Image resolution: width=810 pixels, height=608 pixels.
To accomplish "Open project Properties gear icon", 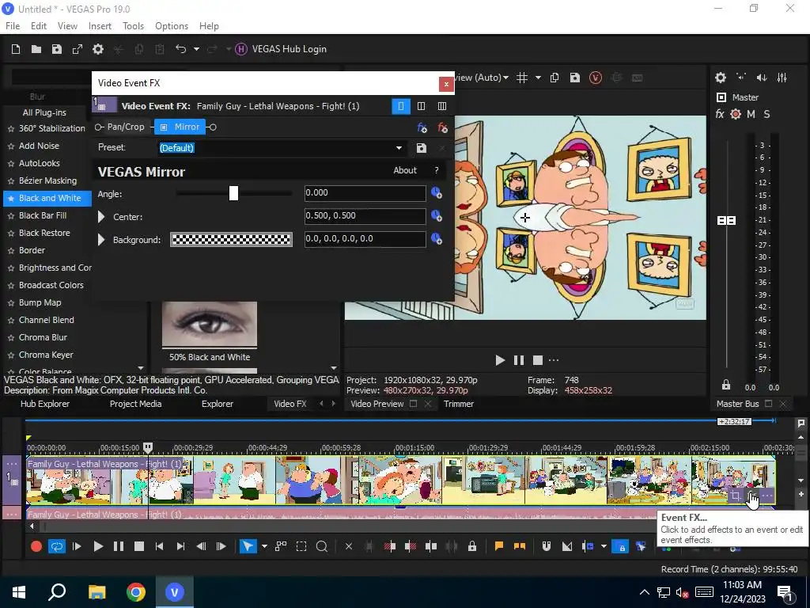I will [98, 49].
